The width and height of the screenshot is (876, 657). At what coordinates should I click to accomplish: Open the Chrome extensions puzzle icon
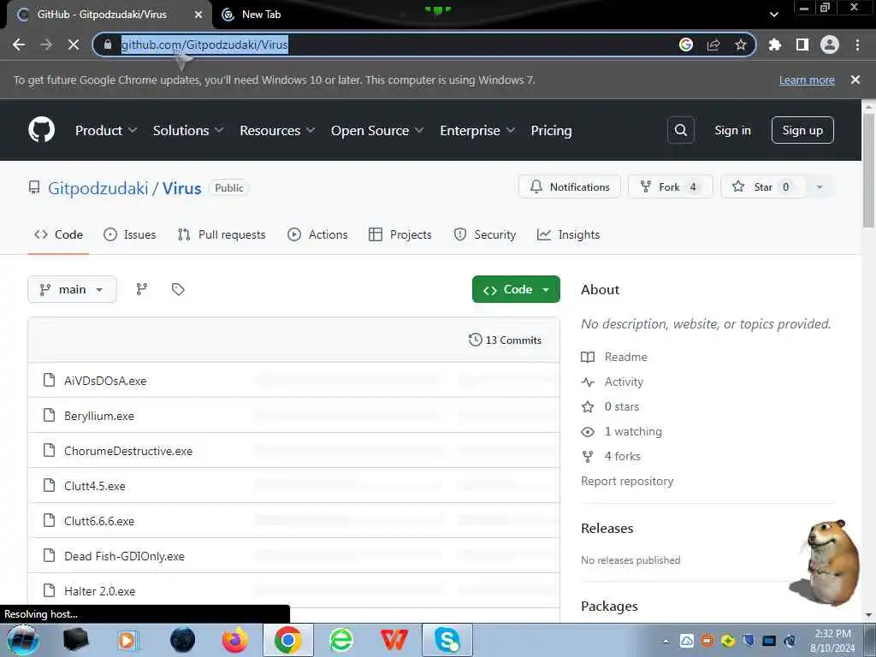coord(775,44)
